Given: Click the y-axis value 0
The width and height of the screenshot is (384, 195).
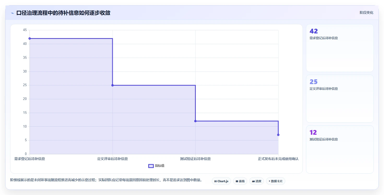Looking at the screenshot, I should tap(26, 154).
